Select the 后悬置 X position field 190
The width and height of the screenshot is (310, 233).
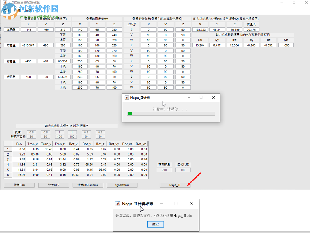(x=29, y=77)
